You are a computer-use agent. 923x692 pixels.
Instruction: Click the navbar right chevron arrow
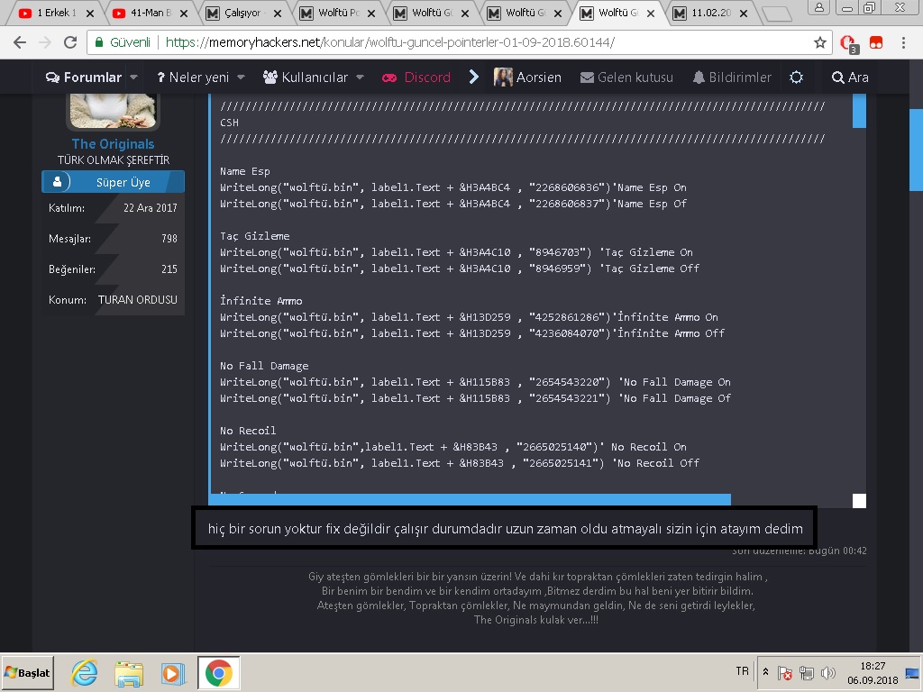[474, 77]
